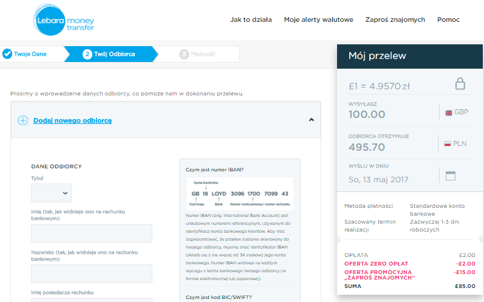
Task: Click the step 2 number circle
Action: click(x=87, y=54)
